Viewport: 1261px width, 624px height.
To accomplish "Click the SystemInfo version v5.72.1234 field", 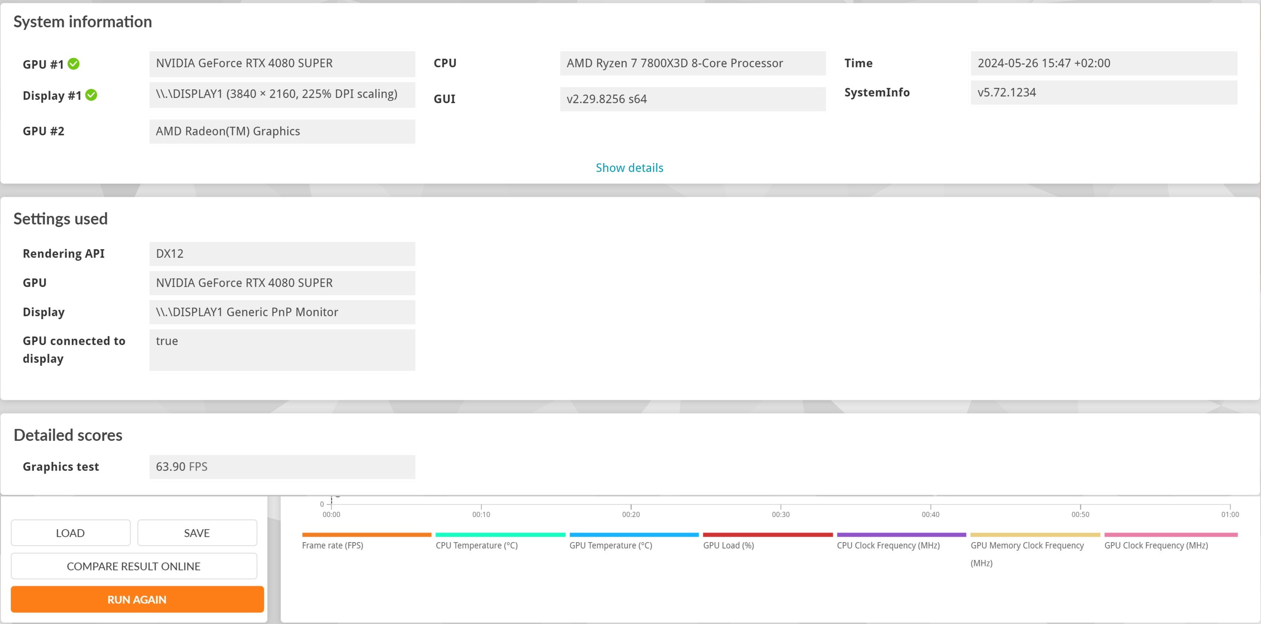I will [x=1103, y=93].
